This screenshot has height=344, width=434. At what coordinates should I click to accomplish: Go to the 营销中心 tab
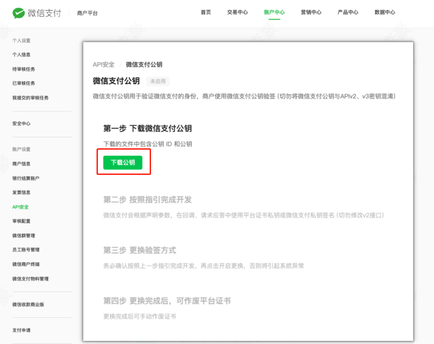click(311, 12)
